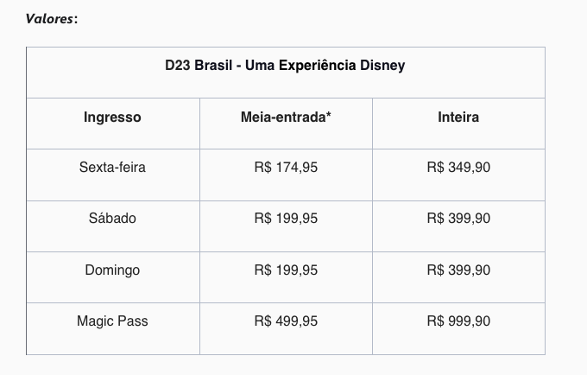587x375 pixels.
Task: Click the Sábado Inteira price cell
Action: pyautogui.click(x=458, y=219)
